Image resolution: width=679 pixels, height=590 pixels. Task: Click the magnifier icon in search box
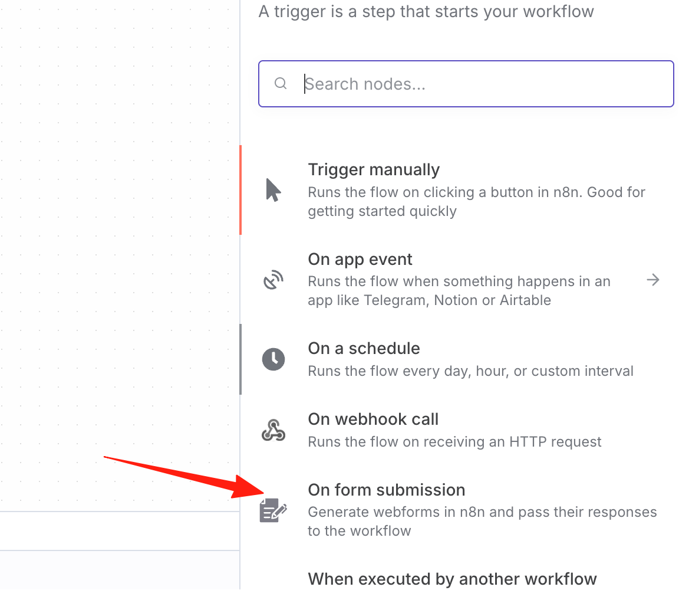pos(281,83)
